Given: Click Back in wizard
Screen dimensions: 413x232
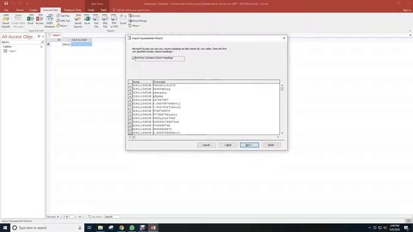Looking at the screenshot, I should point(228,145).
